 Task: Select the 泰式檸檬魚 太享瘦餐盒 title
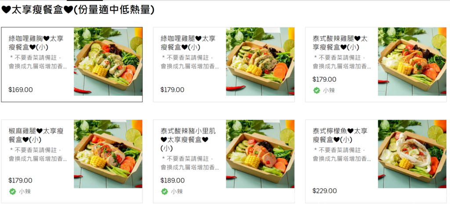(340, 135)
